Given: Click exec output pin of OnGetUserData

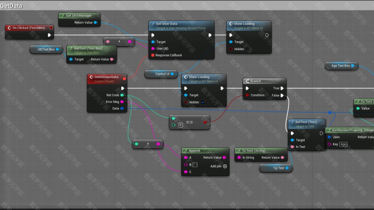Looking at the screenshot, I should pyautogui.click(x=123, y=88).
